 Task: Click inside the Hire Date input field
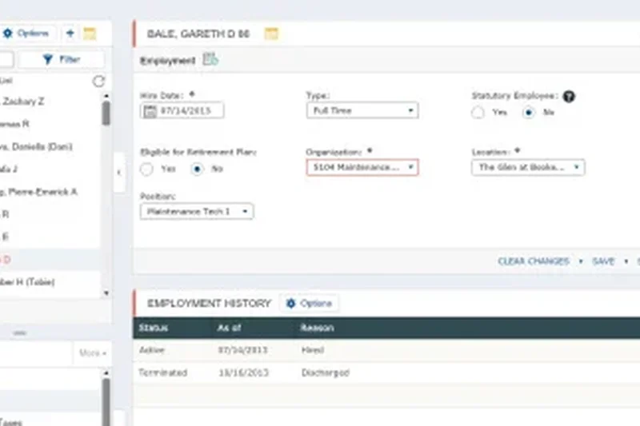coord(190,111)
